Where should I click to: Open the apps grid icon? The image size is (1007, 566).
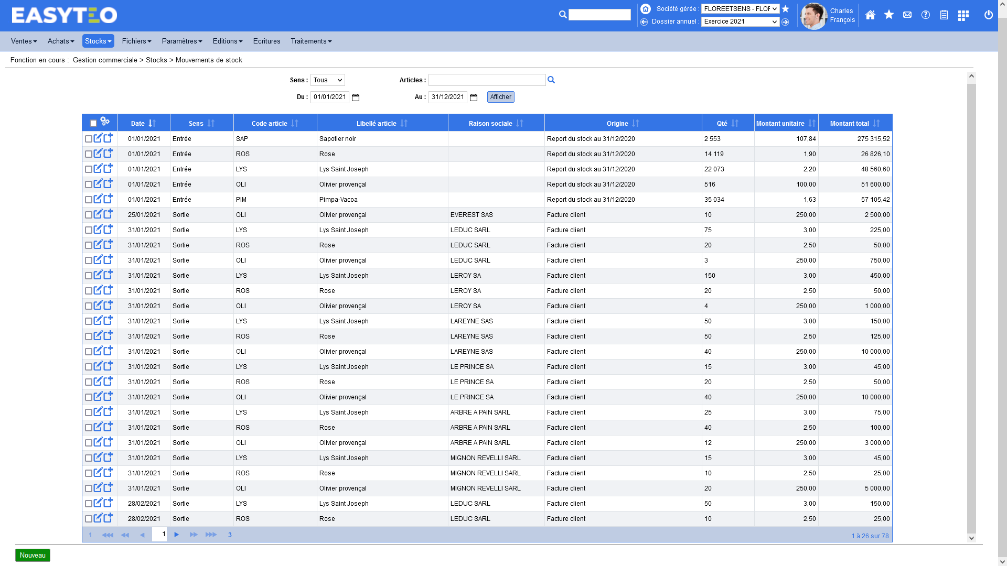[963, 16]
